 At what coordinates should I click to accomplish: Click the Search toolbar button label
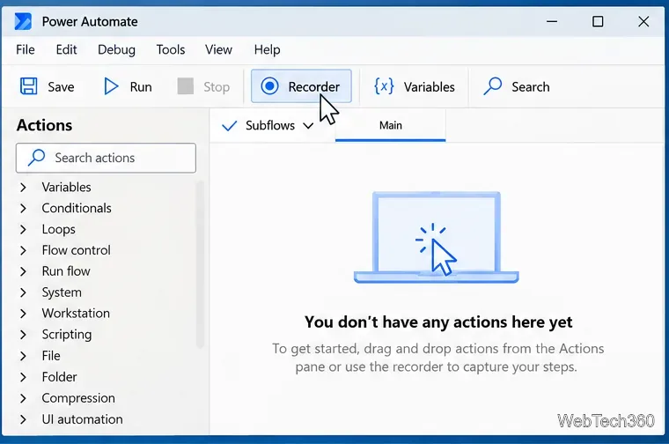click(x=530, y=86)
